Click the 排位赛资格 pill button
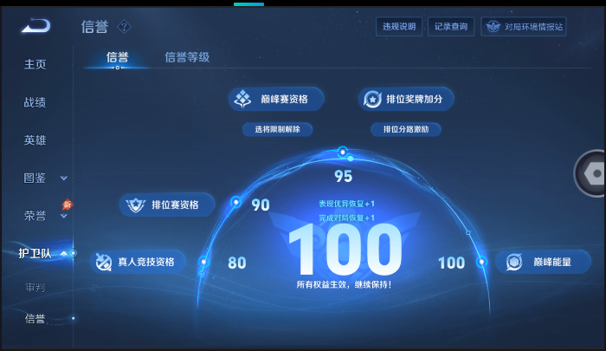This screenshot has width=606, height=351. click(167, 205)
